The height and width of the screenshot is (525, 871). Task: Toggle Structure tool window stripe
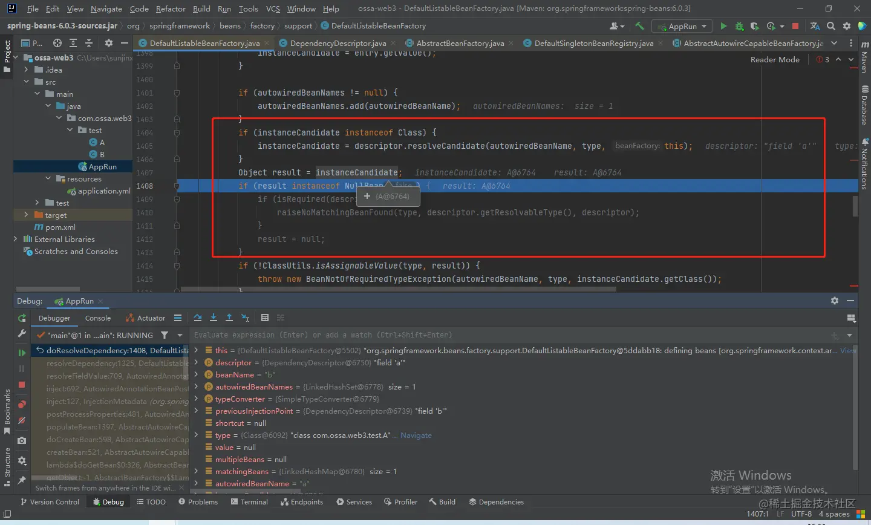(x=7, y=467)
